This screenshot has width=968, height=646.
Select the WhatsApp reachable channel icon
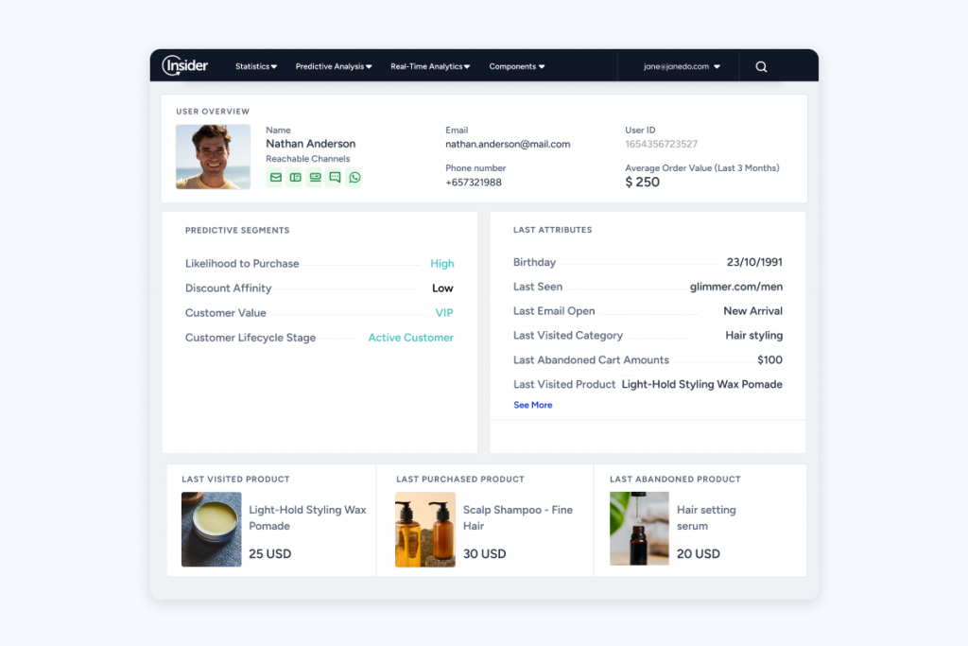(x=354, y=177)
